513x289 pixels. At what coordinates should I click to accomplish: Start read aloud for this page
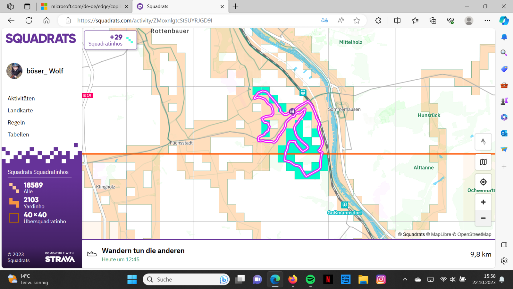pos(341,21)
